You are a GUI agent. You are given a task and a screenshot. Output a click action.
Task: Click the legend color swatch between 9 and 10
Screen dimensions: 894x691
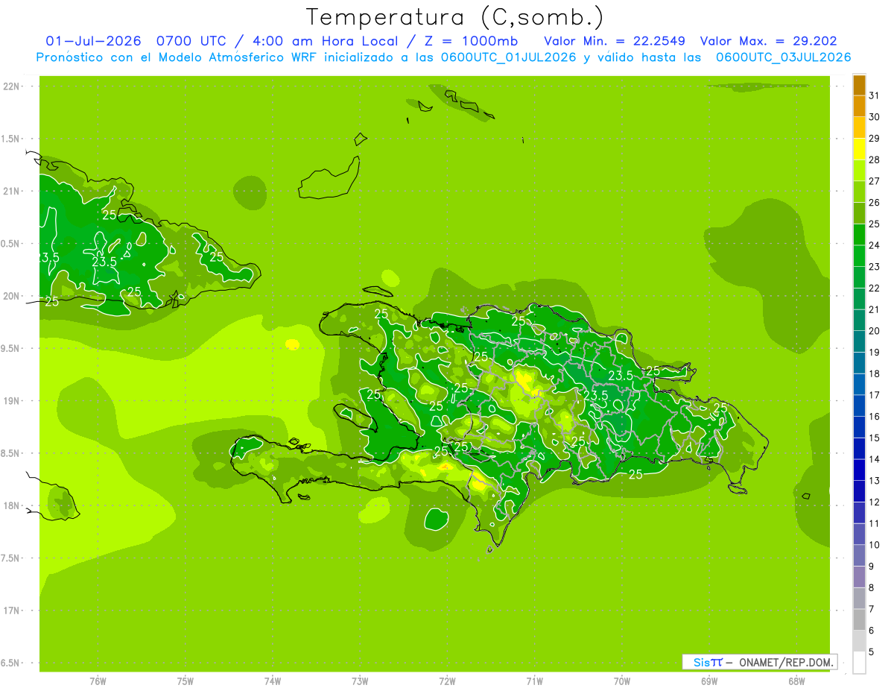point(859,555)
